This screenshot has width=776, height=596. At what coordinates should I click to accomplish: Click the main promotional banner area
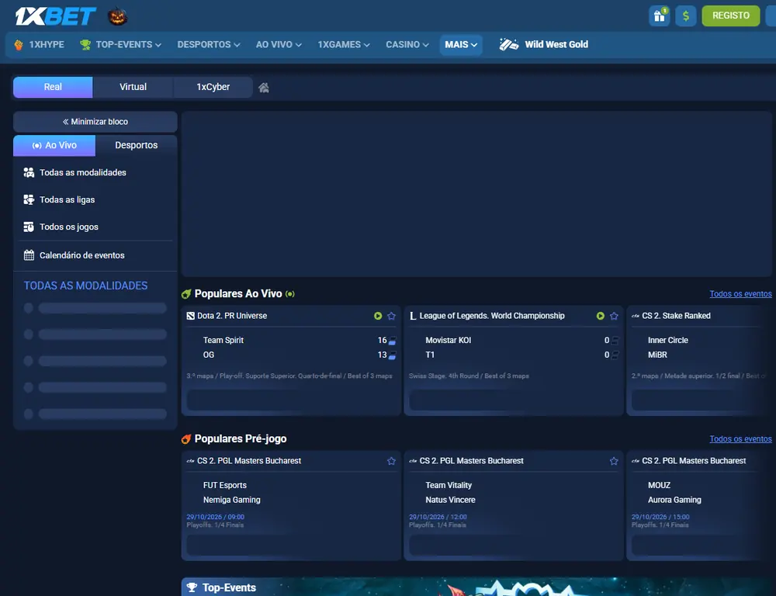(x=476, y=194)
